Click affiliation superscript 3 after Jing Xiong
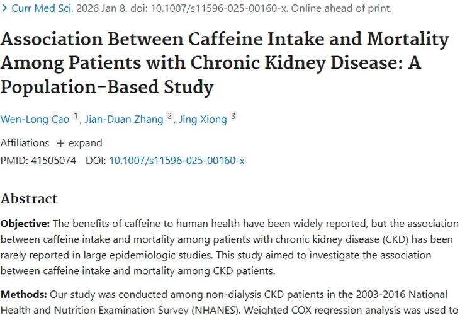Viewport: 472px width, 315px height. click(x=233, y=117)
